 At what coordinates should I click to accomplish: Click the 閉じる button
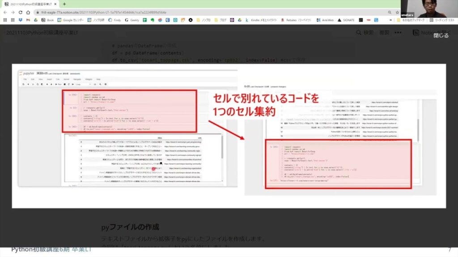[x=441, y=36]
